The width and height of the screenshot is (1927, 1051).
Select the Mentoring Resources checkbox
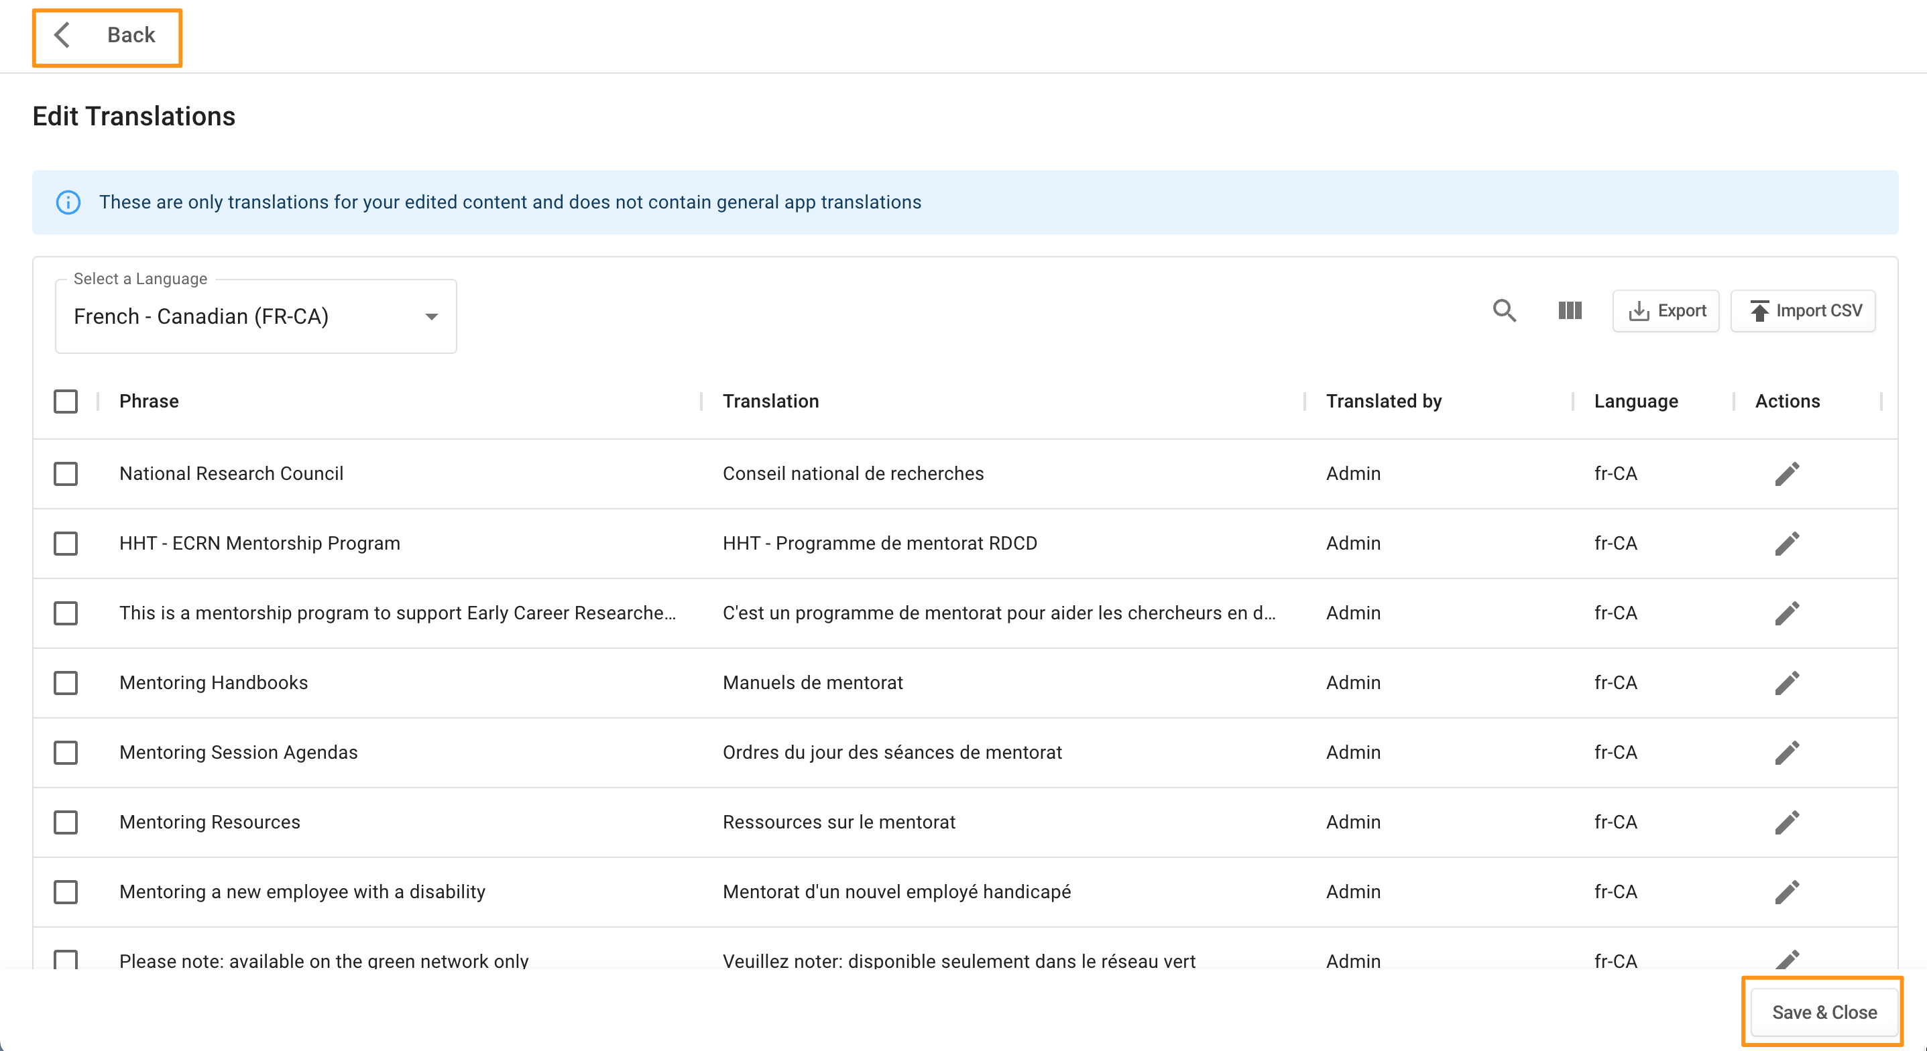[66, 822]
